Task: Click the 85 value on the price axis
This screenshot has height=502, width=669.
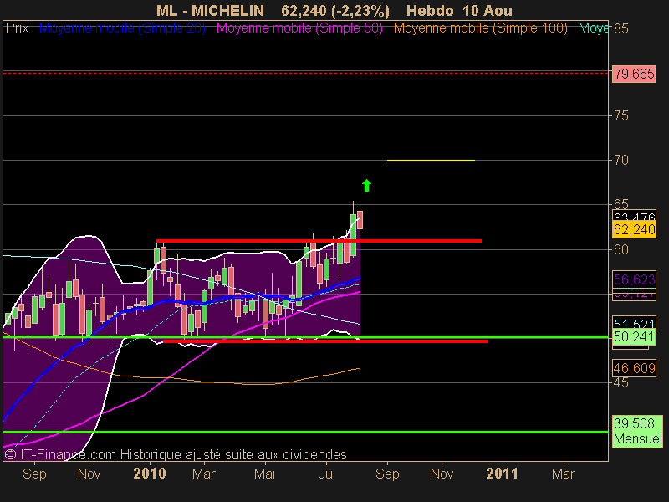Action: (x=621, y=28)
